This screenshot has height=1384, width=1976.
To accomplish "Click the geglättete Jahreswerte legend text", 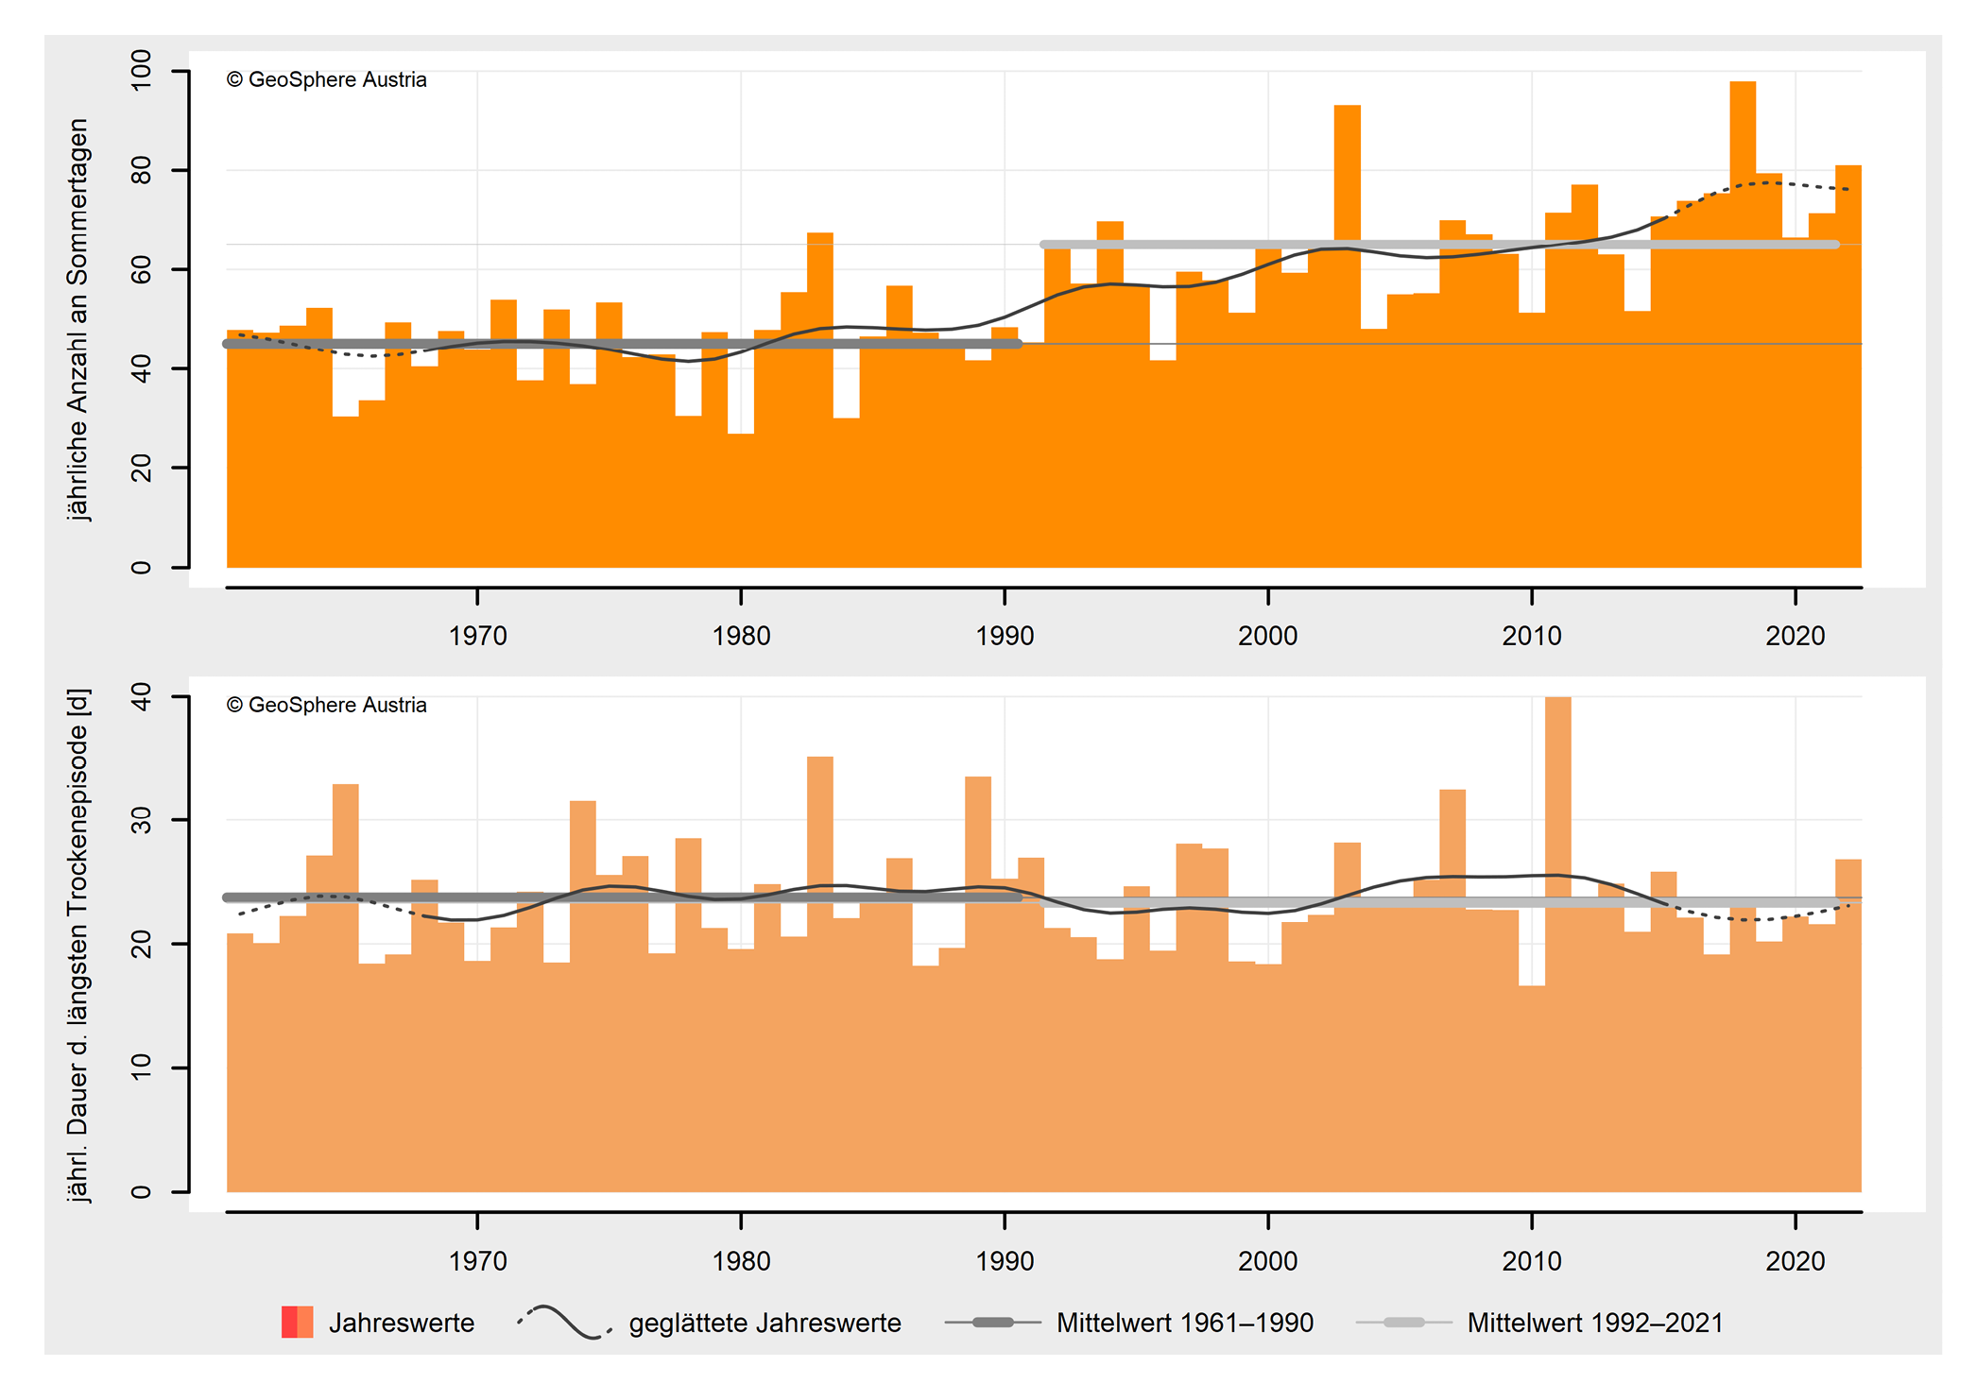I will (765, 1323).
